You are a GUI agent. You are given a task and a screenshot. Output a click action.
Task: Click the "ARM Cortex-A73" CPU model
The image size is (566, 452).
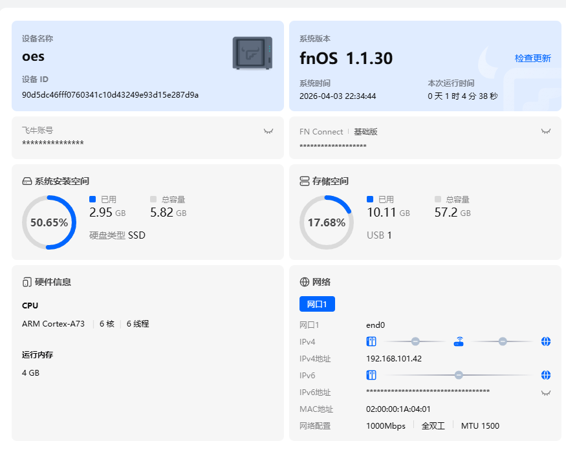click(54, 324)
